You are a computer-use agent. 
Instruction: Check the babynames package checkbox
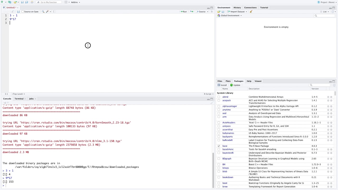coord(219,133)
